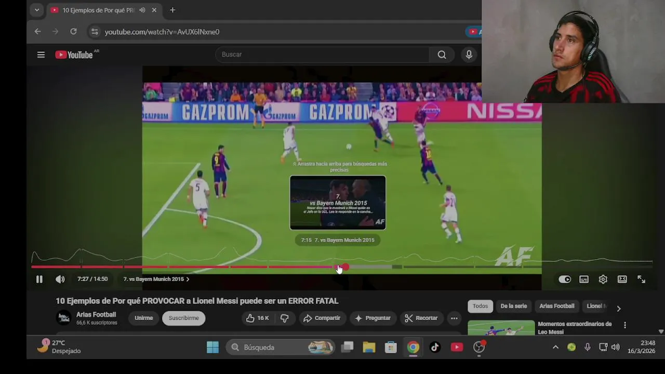This screenshot has width=665, height=374.
Task: Select the Todos filter chip
Action: click(x=480, y=306)
